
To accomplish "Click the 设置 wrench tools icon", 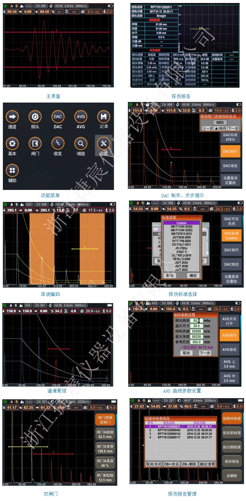I will [104, 144].
